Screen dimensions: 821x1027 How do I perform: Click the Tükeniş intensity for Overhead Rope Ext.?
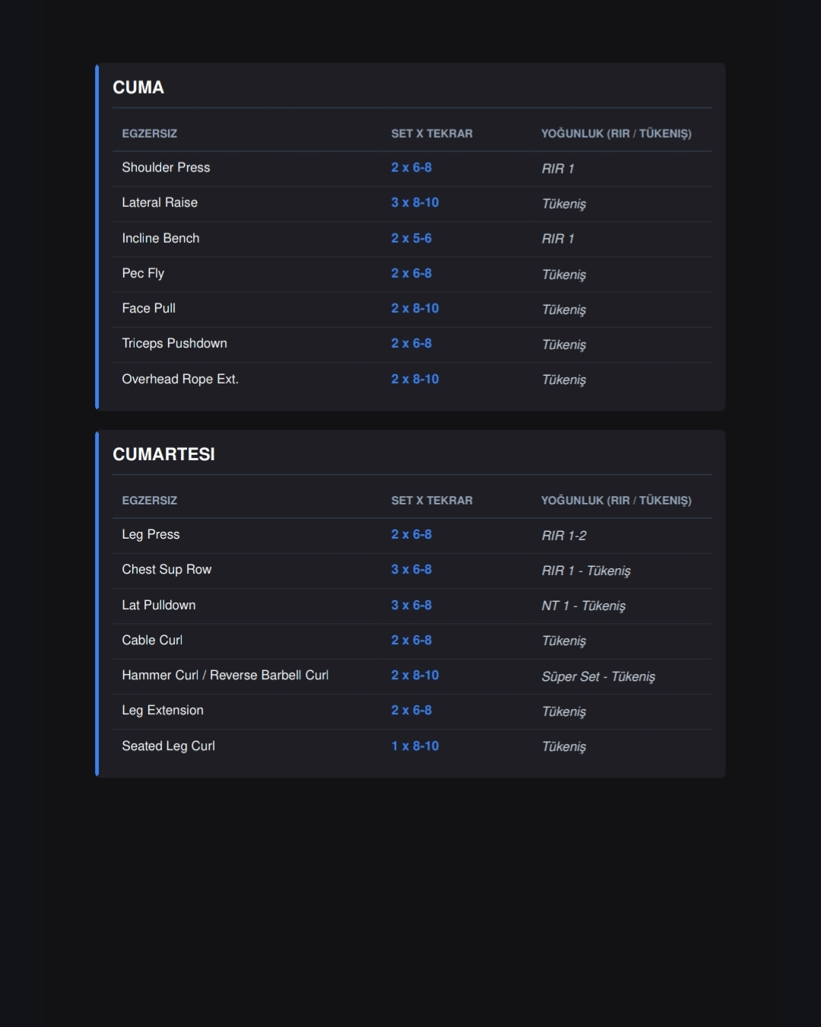pyautogui.click(x=564, y=380)
